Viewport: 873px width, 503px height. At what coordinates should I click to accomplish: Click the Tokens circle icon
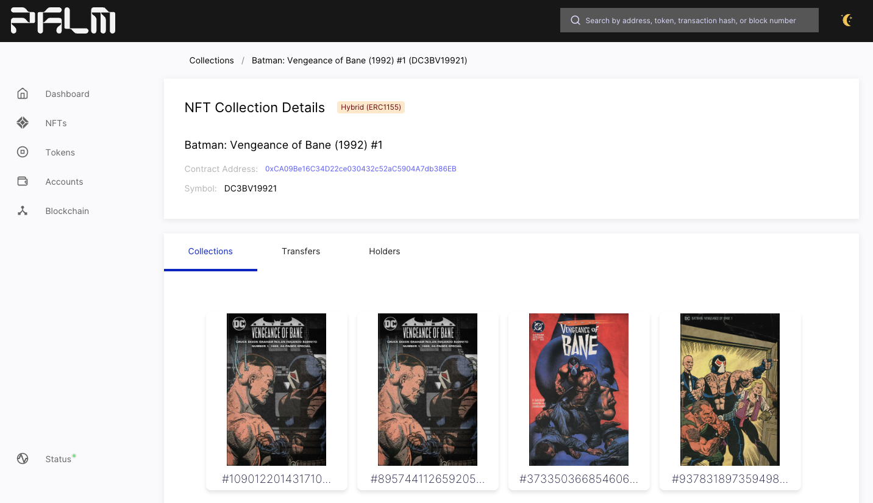[23, 152]
